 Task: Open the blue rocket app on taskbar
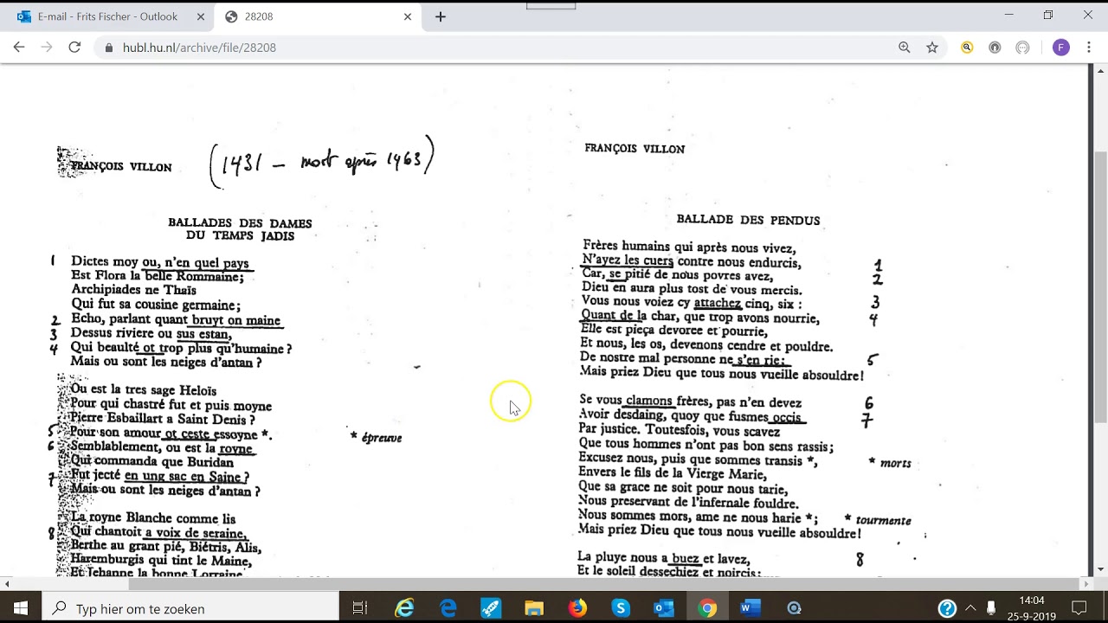point(491,608)
